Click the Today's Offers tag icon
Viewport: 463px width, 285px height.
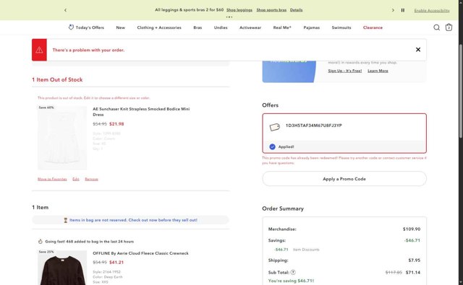point(71,27)
